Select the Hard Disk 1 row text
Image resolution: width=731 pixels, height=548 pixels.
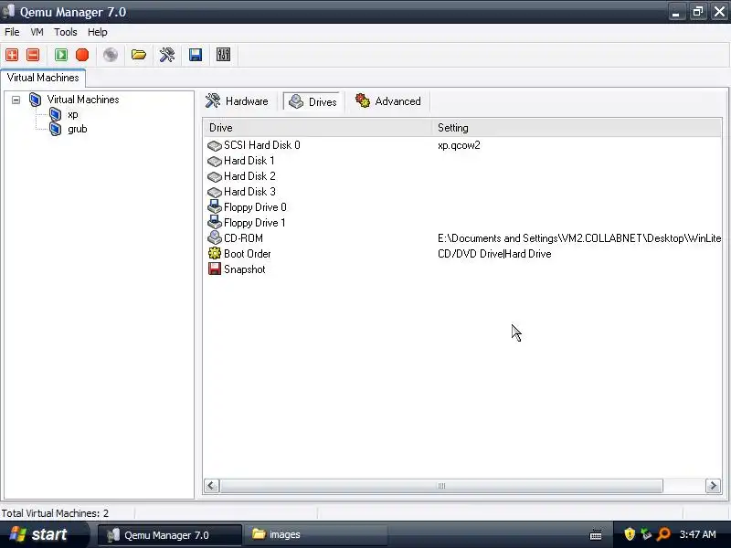(x=249, y=161)
